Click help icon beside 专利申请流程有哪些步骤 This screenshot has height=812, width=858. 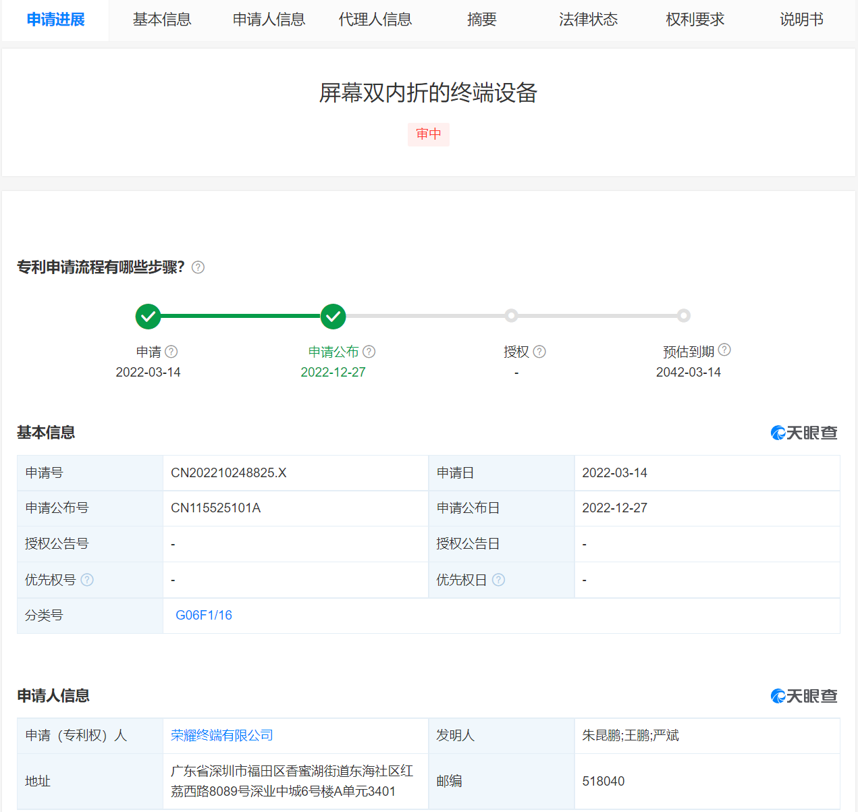pos(198,267)
